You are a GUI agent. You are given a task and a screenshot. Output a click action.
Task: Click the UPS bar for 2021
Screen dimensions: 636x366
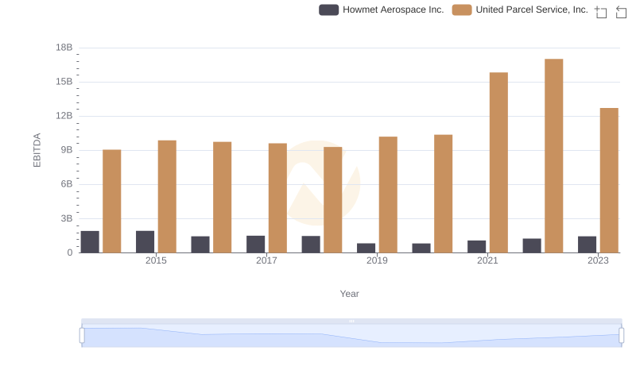pos(498,163)
